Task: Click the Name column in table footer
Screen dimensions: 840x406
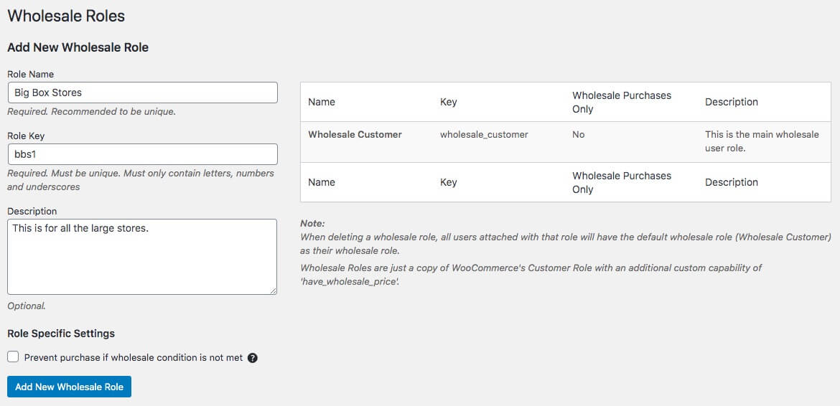Action: pyautogui.click(x=322, y=182)
